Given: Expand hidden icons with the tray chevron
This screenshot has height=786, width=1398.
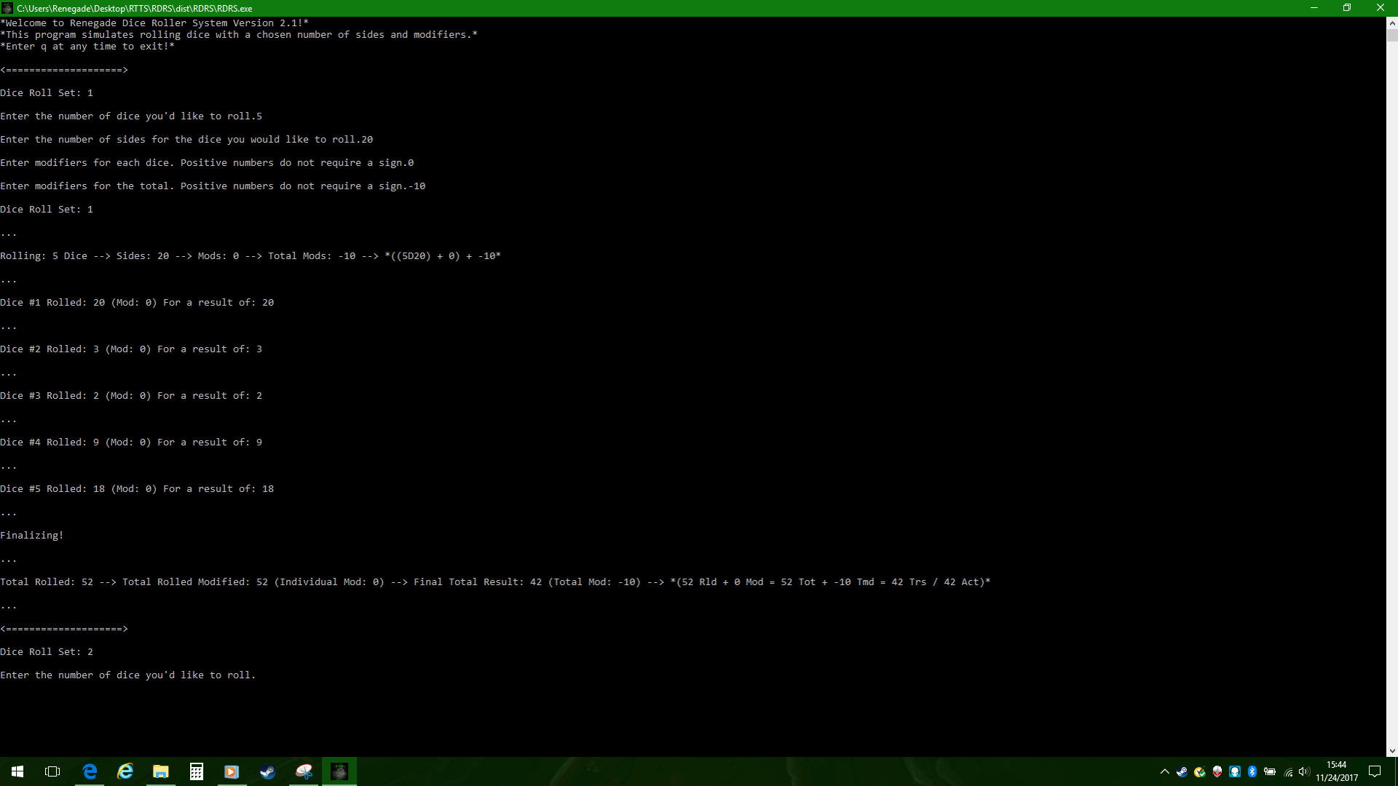Looking at the screenshot, I should (1164, 771).
